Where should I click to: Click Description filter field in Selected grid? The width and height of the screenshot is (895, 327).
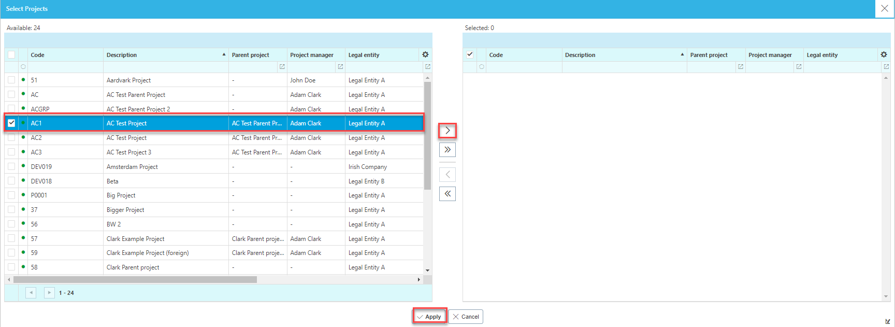[624, 67]
